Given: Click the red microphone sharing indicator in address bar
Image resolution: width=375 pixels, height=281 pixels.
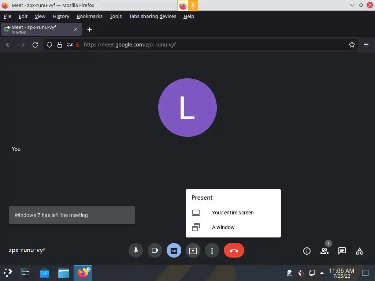Looking at the screenshot, I should (x=78, y=45).
